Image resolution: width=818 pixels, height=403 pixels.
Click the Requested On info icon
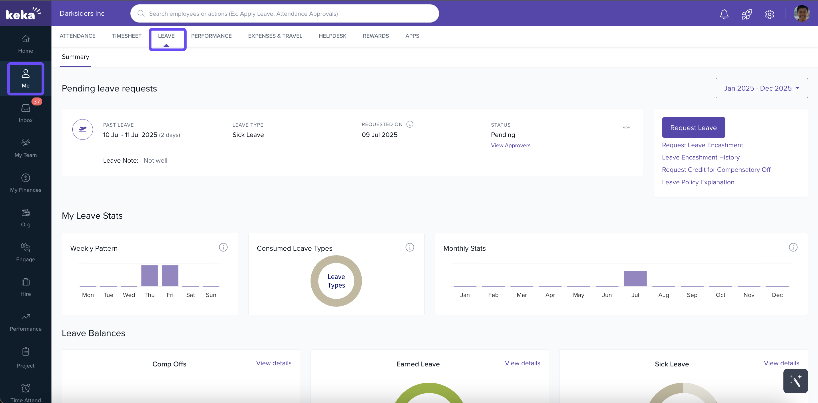(x=410, y=124)
